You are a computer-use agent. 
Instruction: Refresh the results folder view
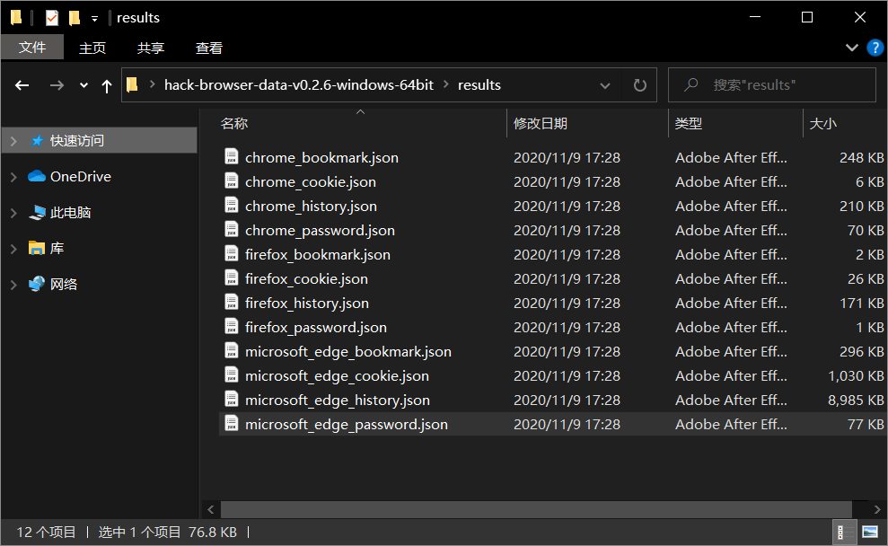coord(640,85)
